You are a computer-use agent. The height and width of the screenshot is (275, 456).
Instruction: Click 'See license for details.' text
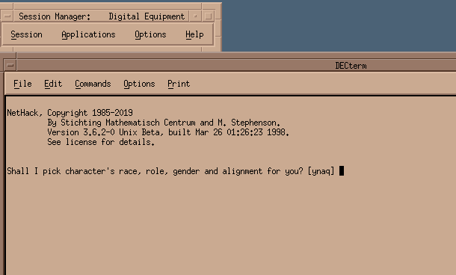click(101, 142)
